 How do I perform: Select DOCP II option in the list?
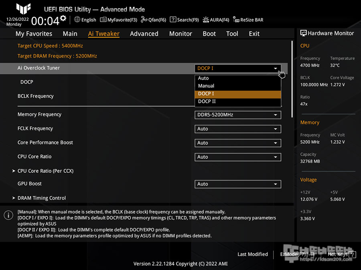click(238, 102)
